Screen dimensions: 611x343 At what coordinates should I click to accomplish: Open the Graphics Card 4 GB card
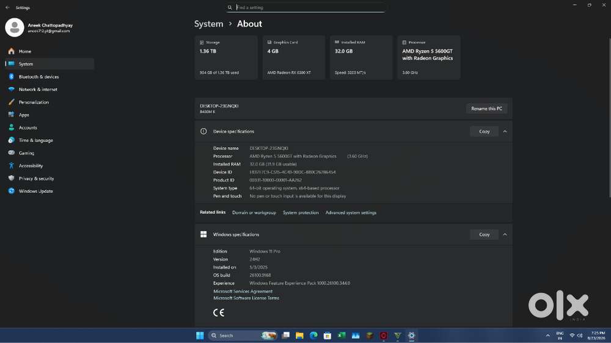coord(294,57)
